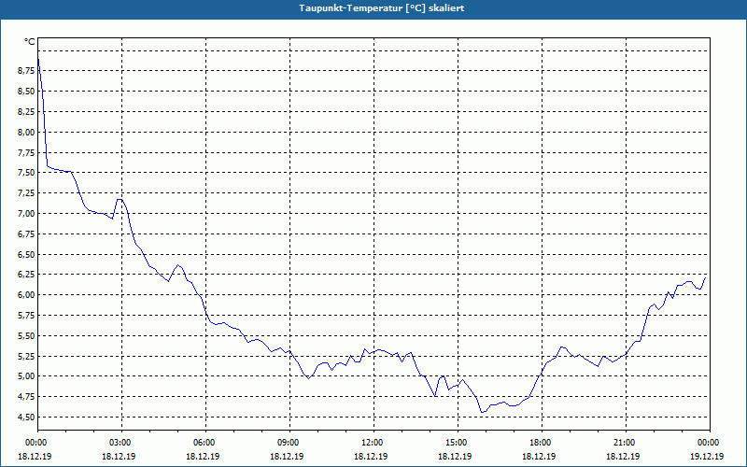Select the 7,25 y-axis value
This screenshot has width=747, height=467.
coord(26,193)
